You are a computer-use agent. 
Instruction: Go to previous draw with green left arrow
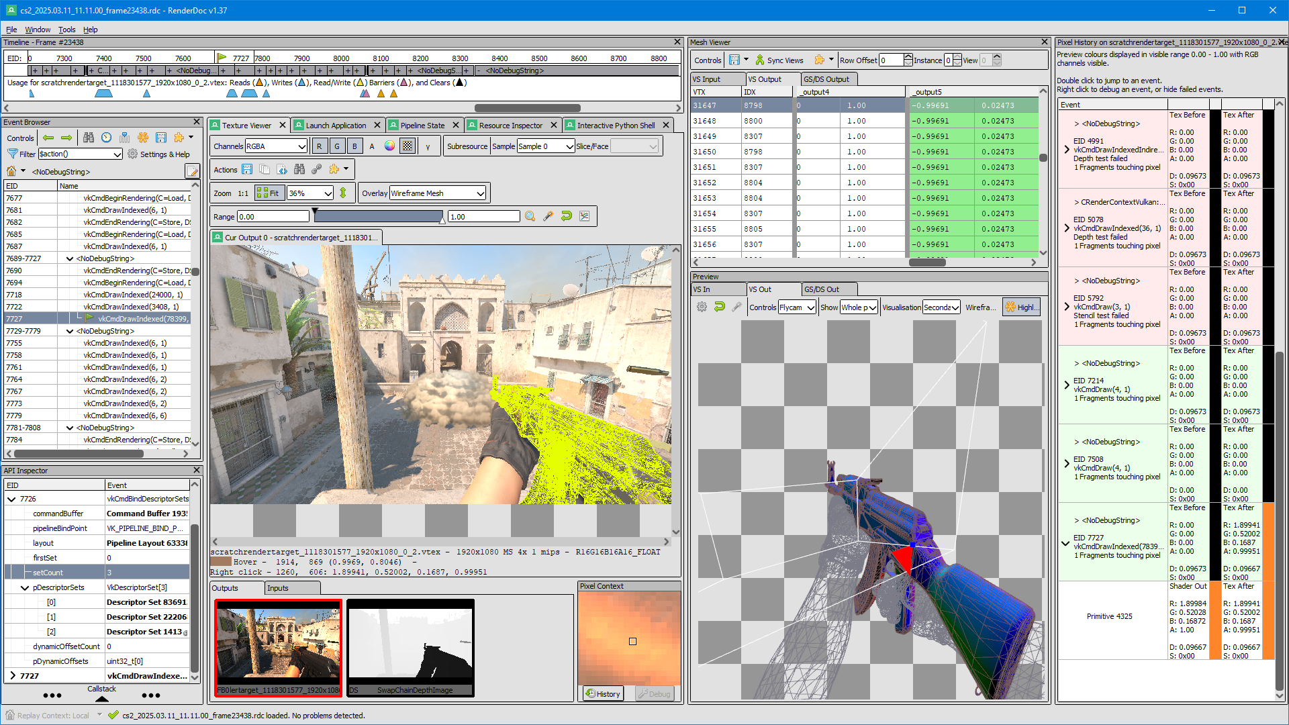(48, 138)
